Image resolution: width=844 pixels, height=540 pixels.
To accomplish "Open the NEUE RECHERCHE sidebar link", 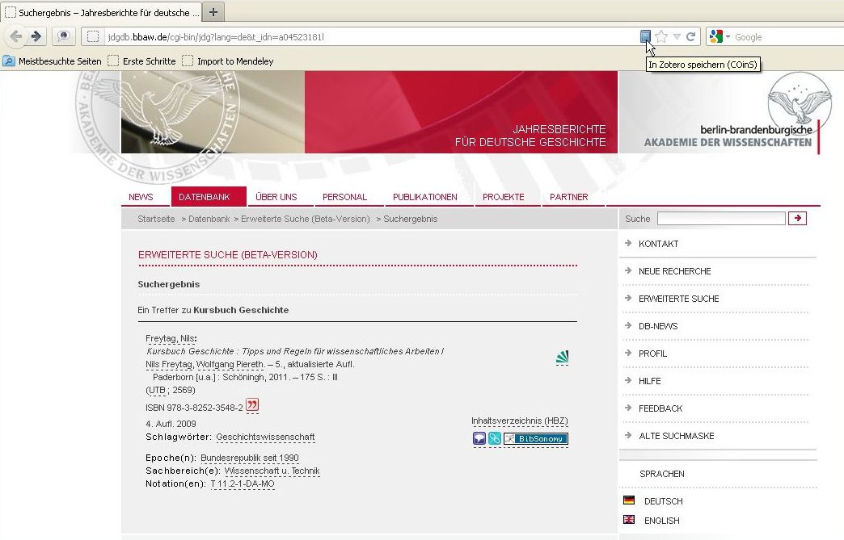I will click(x=674, y=271).
